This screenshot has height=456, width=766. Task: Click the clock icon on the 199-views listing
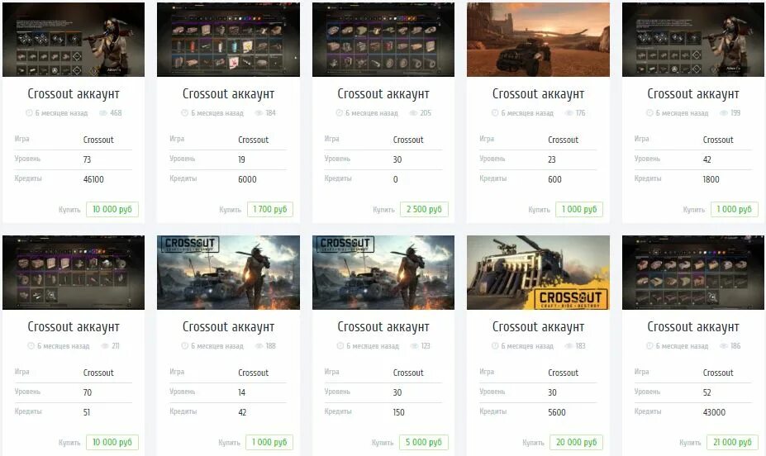tap(649, 113)
